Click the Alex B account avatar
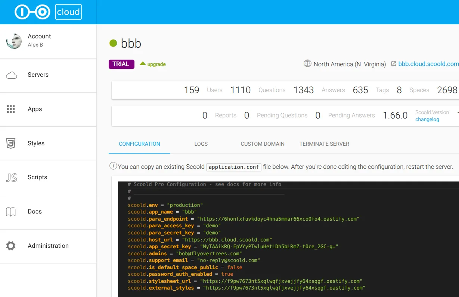 (x=14, y=41)
